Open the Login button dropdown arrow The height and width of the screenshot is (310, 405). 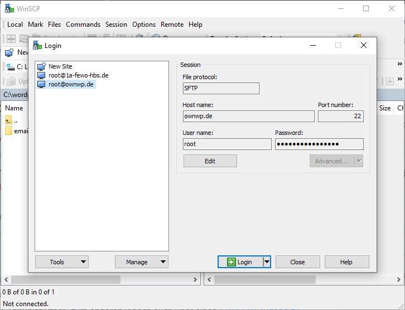[x=267, y=262]
